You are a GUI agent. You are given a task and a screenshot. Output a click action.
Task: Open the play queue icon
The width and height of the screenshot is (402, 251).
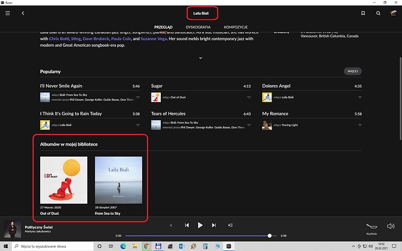point(231,225)
